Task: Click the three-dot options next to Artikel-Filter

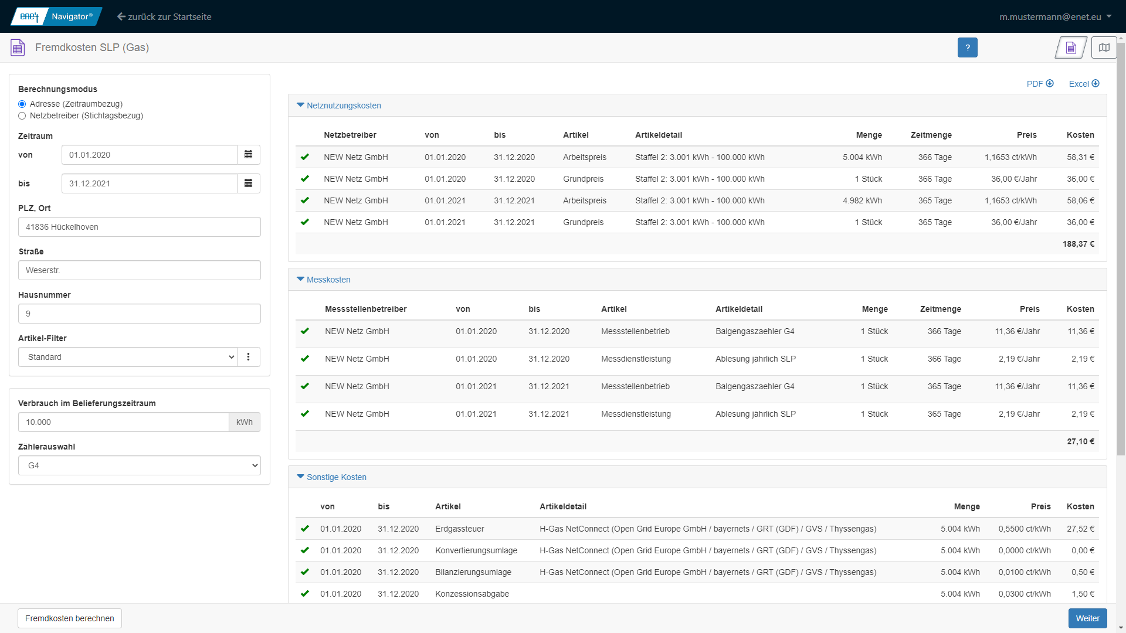Action: pos(248,357)
